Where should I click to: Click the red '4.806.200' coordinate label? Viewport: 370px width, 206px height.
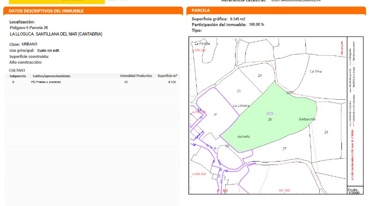pos(199,50)
